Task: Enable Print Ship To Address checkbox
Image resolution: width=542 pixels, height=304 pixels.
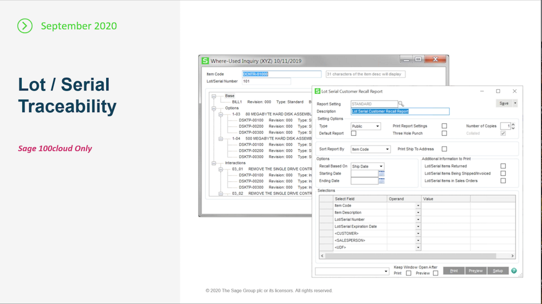Action: [444, 149]
